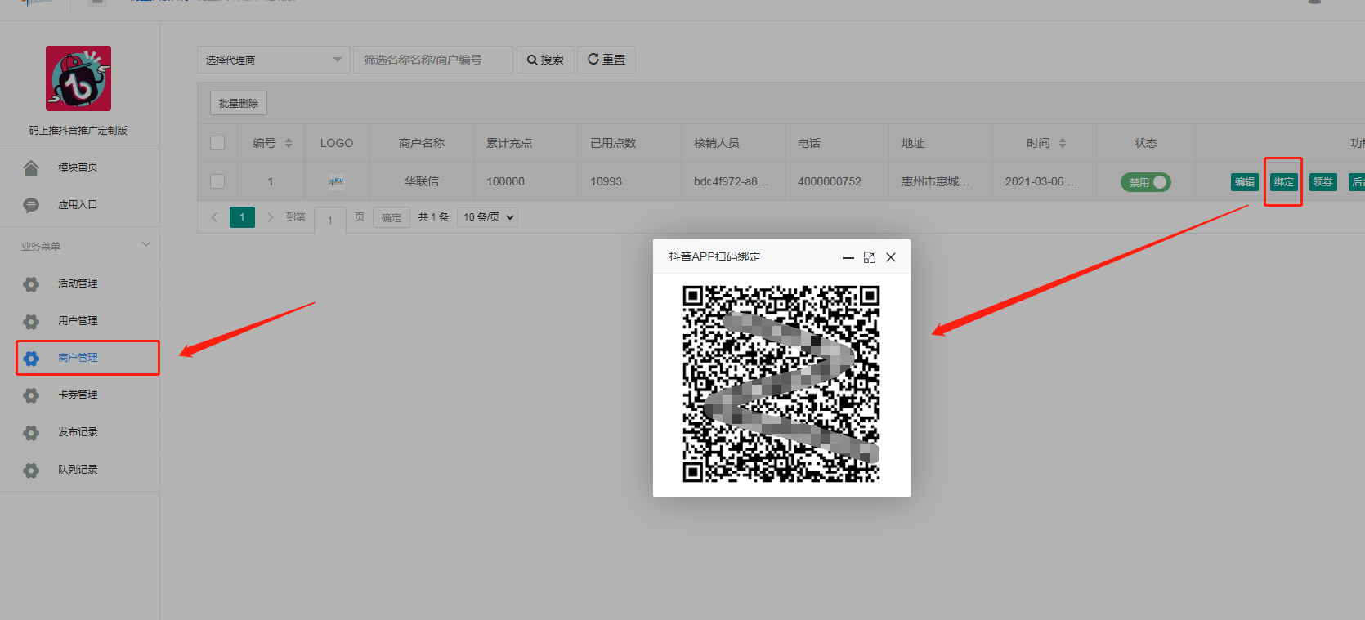This screenshot has width=1365, height=620.
Task: Toggle the 禁用 status switch
Action: [x=1146, y=182]
